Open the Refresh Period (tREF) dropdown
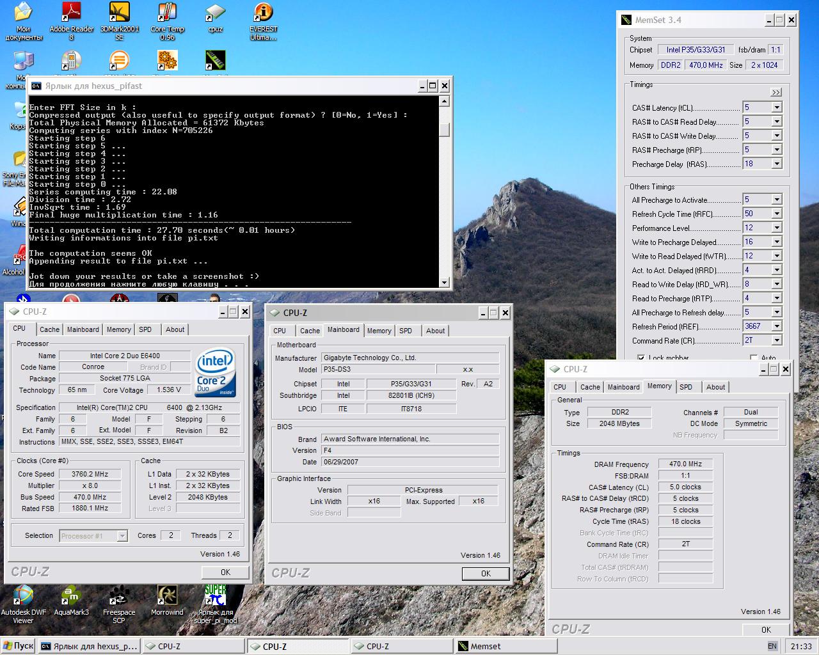This screenshot has height=655, width=819. [776, 326]
